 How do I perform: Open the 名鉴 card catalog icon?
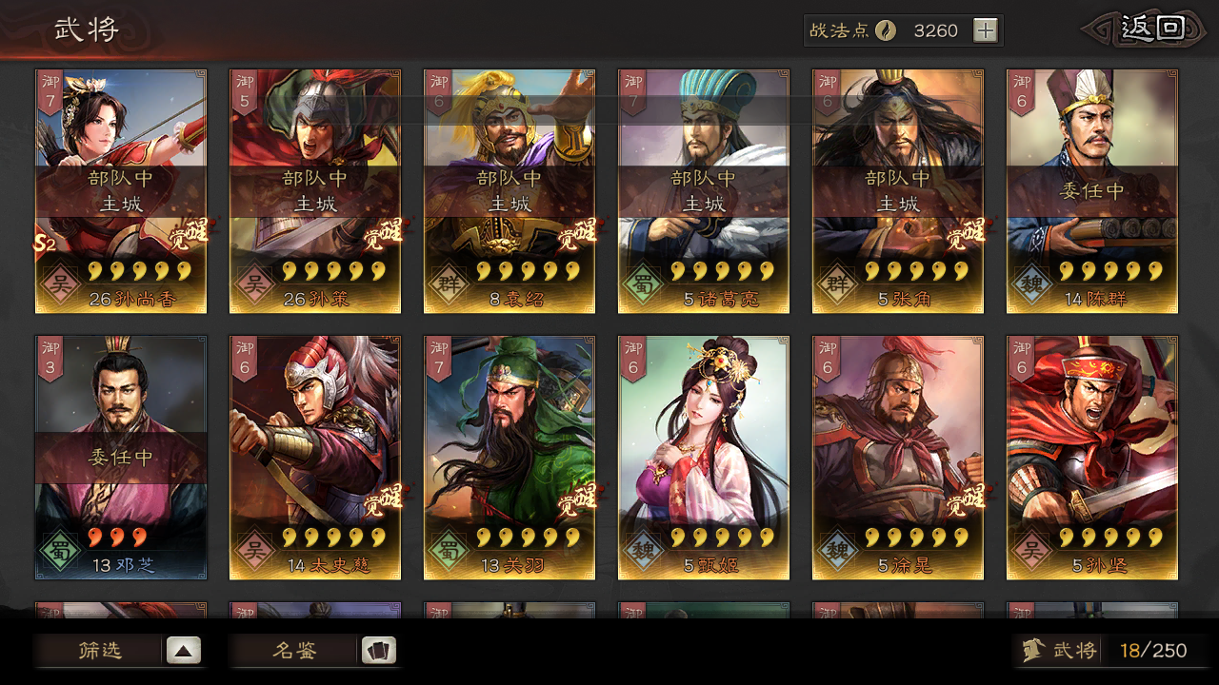tap(378, 651)
